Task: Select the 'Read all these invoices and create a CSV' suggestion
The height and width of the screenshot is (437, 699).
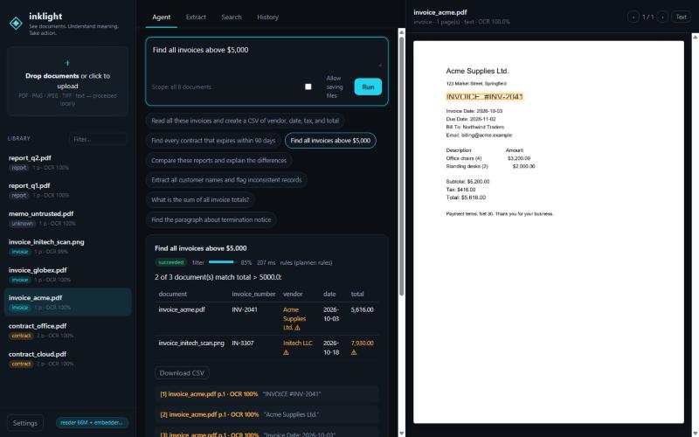Action: (245, 121)
